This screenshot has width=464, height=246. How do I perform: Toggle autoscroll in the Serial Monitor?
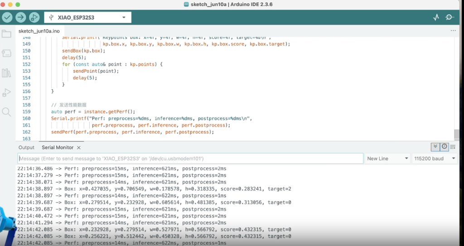pyautogui.click(x=435, y=146)
